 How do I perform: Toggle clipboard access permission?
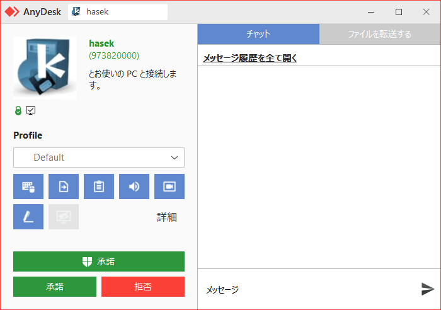pos(99,187)
